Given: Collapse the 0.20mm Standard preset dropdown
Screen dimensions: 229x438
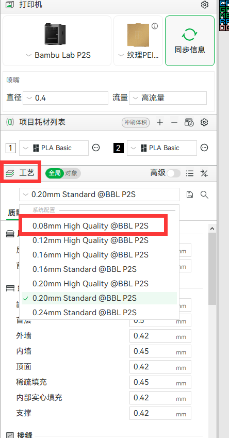Looking at the screenshot, I should tap(99, 194).
